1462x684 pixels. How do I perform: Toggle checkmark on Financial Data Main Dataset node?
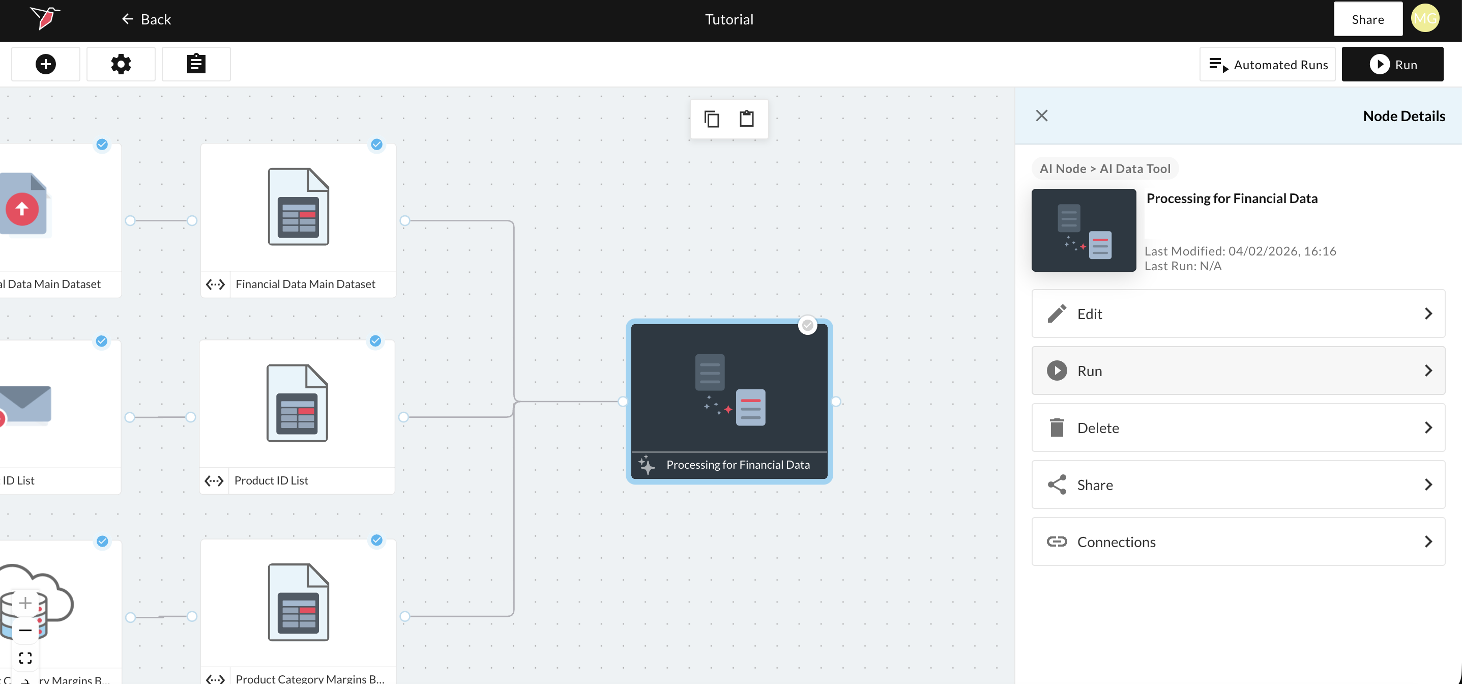(376, 144)
